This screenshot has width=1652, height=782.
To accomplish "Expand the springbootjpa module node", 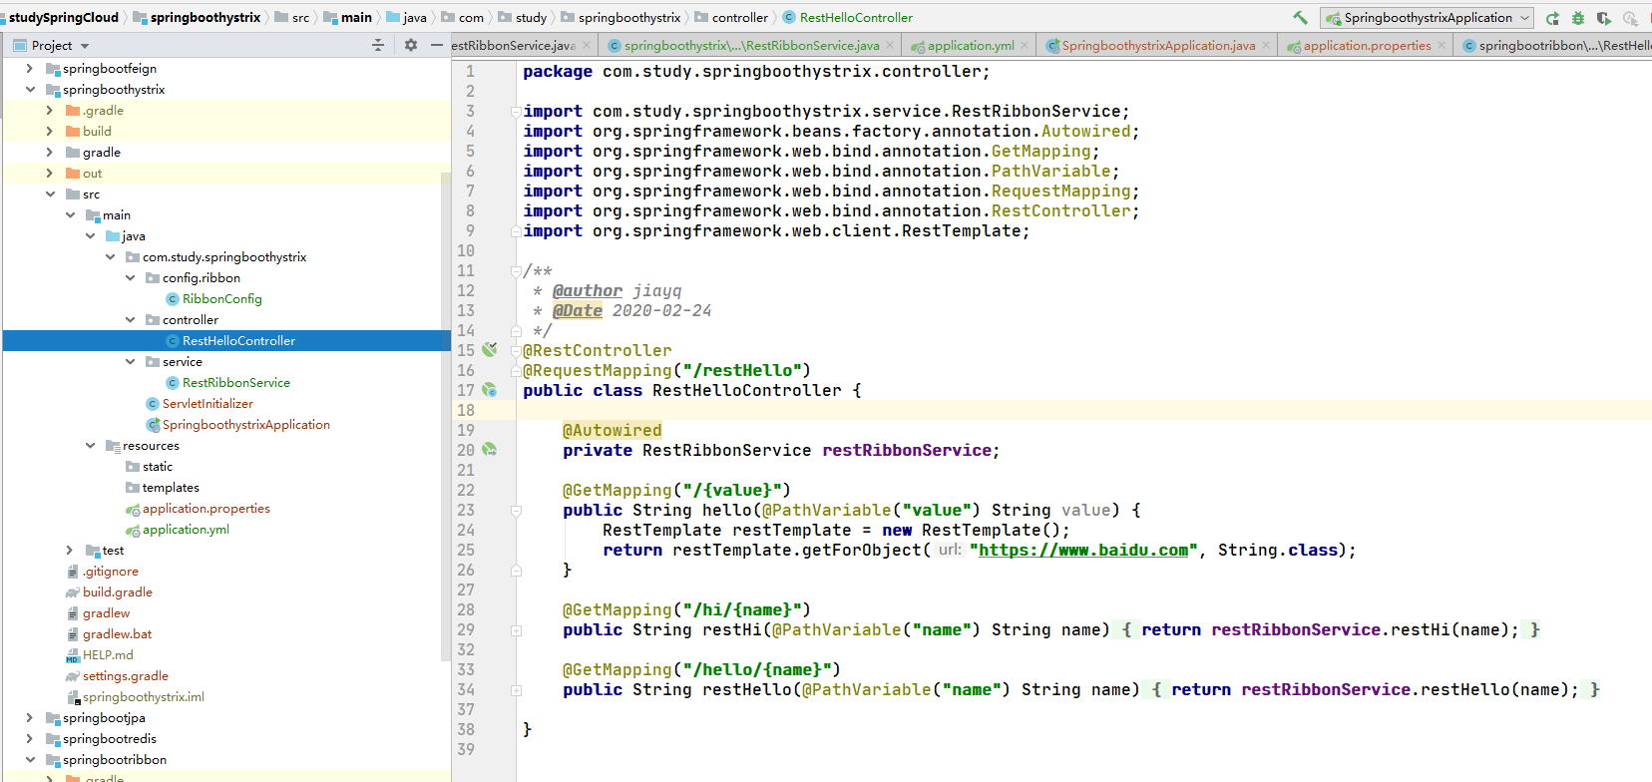I will [x=30, y=718].
